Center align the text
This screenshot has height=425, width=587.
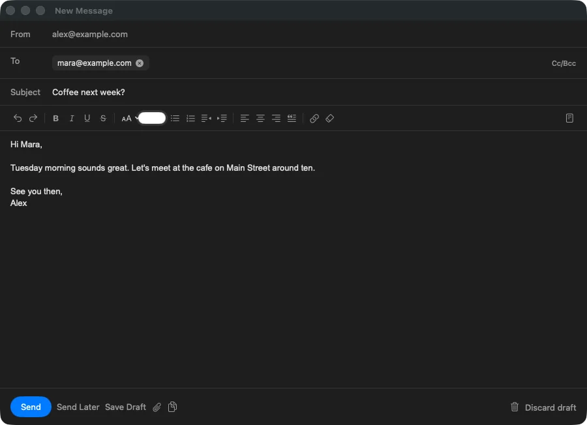pos(260,118)
